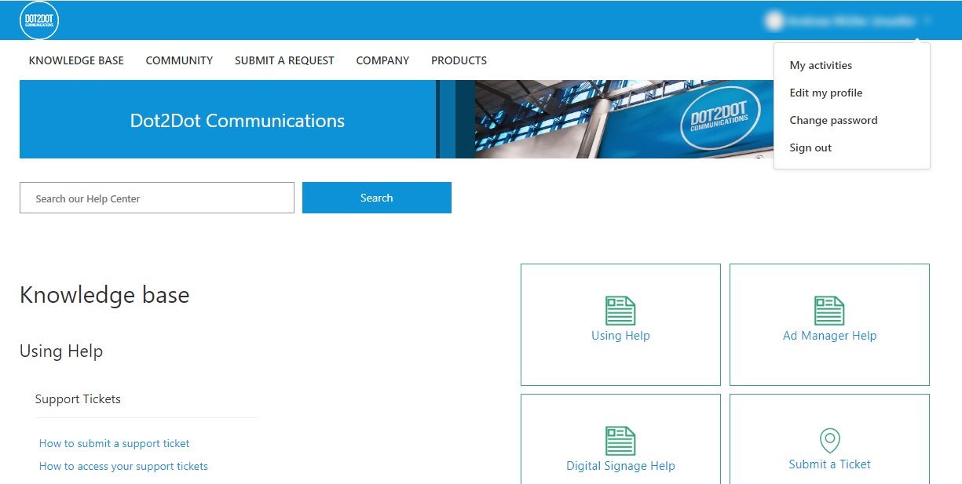The height and width of the screenshot is (484, 962).
Task: Click the Dot2Dot logo in header
Action: [x=39, y=20]
